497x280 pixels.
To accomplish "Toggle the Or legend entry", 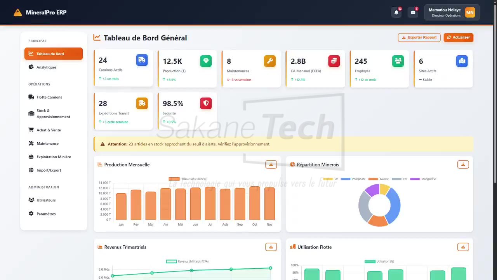I will pos(330,179).
